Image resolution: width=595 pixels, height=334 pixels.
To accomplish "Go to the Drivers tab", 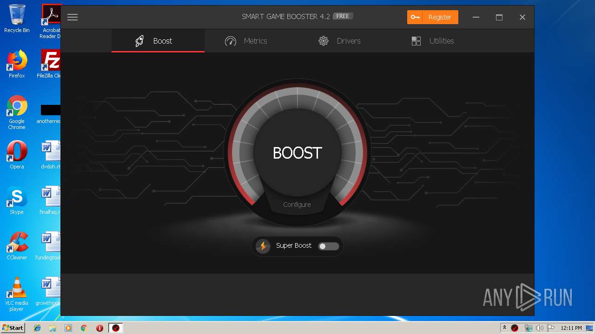I will pos(339,41).
